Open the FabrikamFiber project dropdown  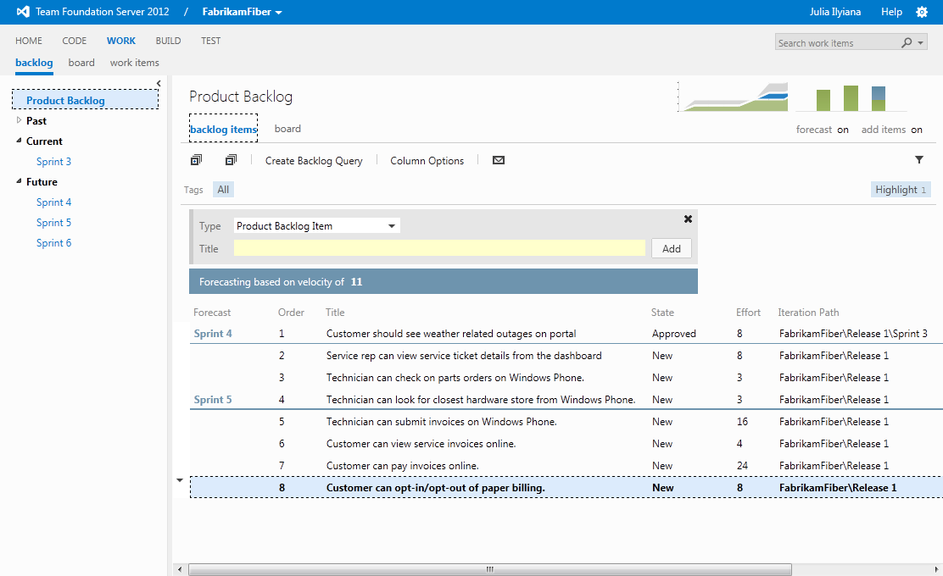click(242, 12)
